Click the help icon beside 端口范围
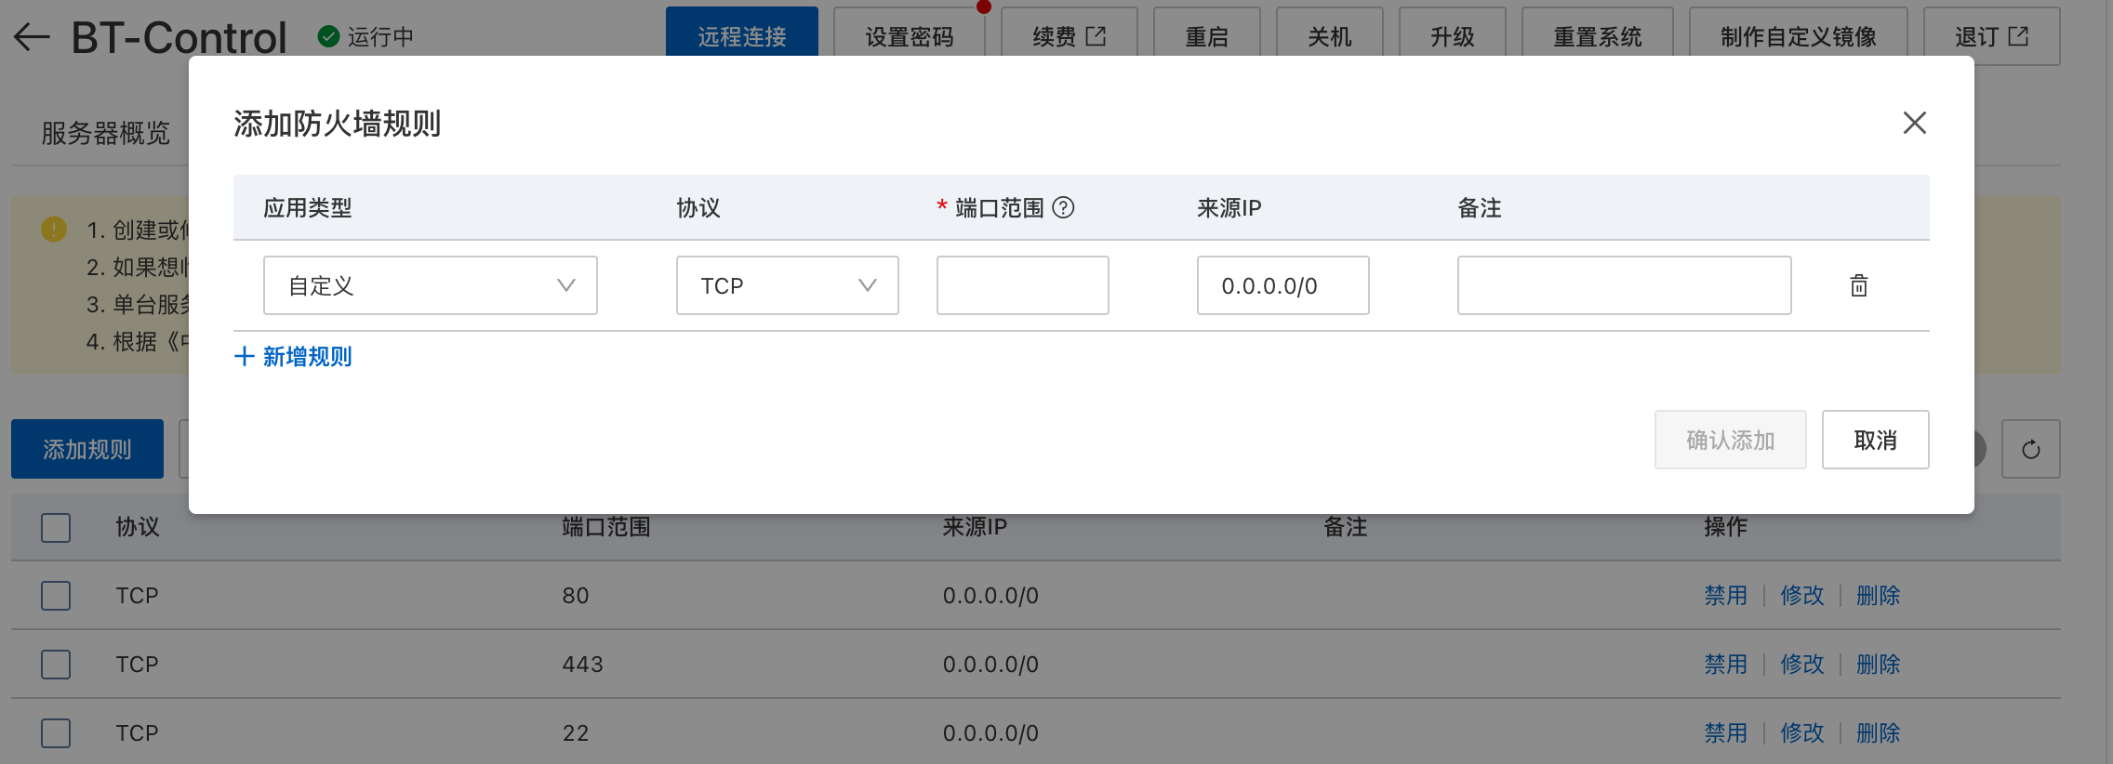This screenshot has width=2113, height=764. (x=1063, y=207)
